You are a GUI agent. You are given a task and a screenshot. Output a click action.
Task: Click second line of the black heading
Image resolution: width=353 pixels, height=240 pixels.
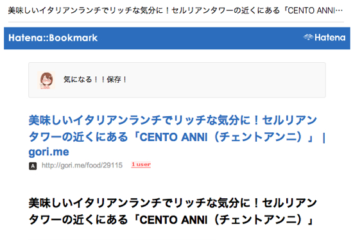(171, 219)
